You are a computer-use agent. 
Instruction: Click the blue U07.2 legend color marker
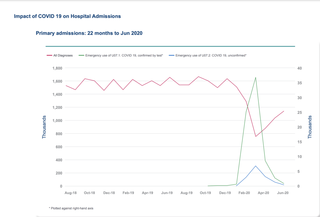point(172,55)
